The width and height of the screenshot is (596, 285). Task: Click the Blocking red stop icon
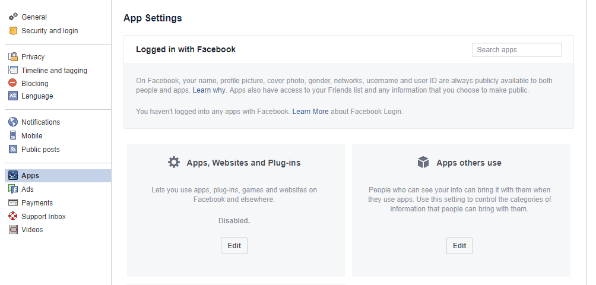tap(13, 84)
